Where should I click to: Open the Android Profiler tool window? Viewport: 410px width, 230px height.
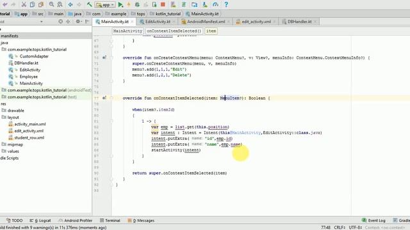coord(76,220)
